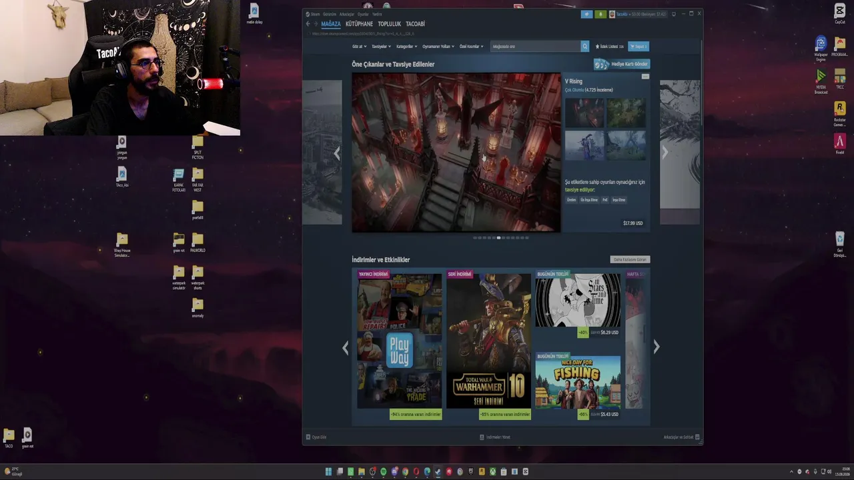Open the Steam menu in title bar

pos(316,14)
